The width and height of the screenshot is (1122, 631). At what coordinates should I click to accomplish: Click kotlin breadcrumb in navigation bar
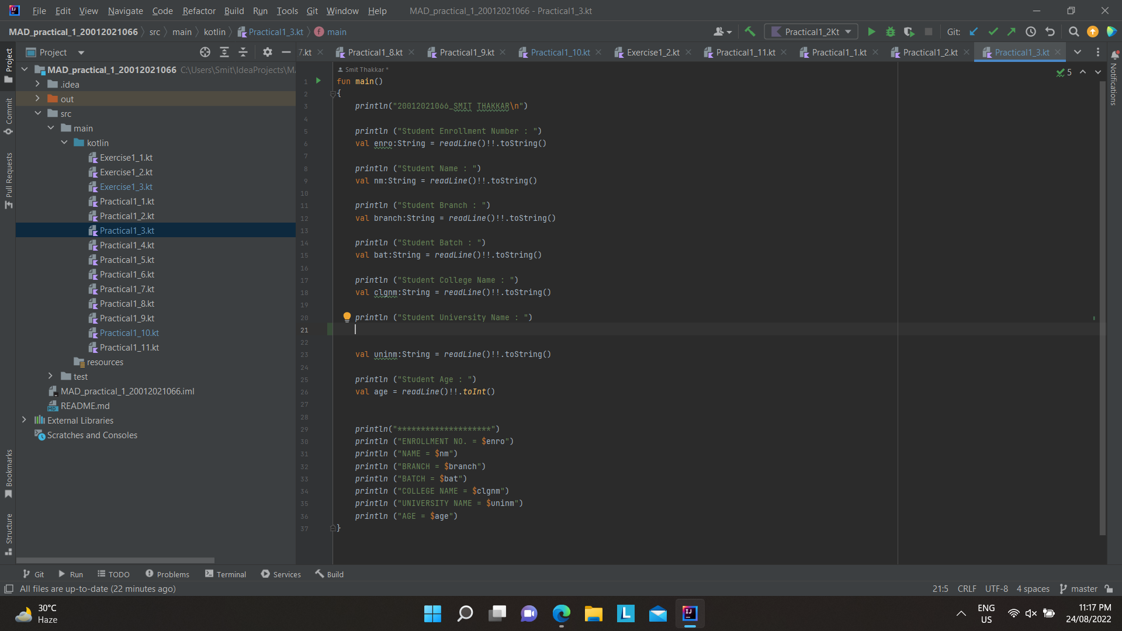click(214, 32)
